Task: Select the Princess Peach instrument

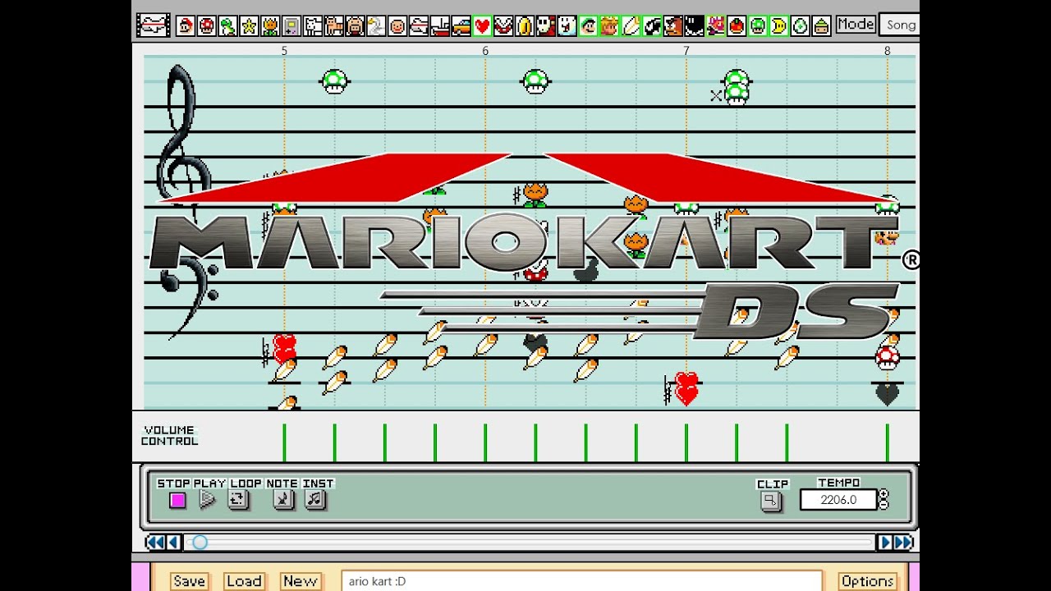Action: (x=608, y=25)
